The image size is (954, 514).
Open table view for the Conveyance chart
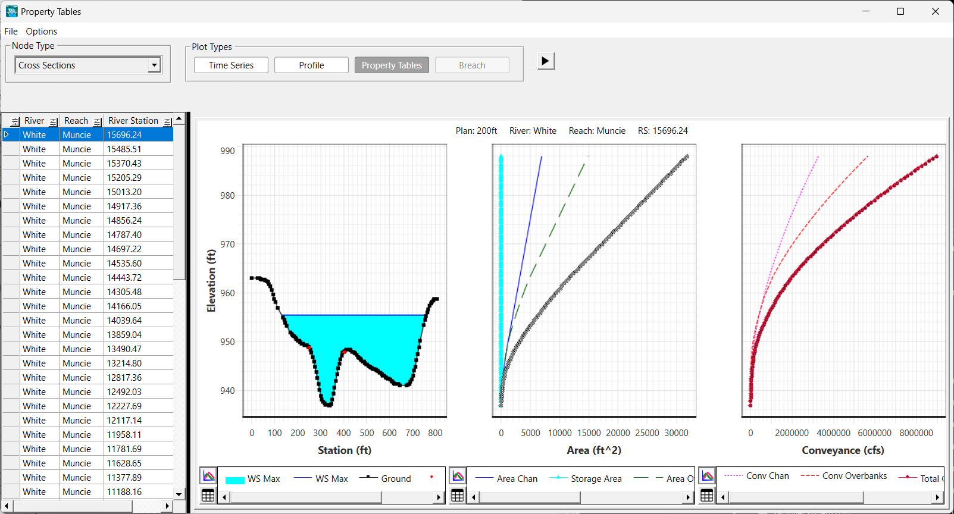(x=707, y=496)
